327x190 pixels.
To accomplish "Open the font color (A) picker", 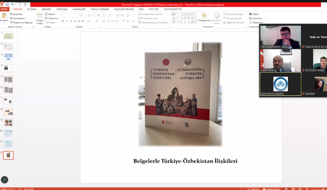I will coord(97,21).
